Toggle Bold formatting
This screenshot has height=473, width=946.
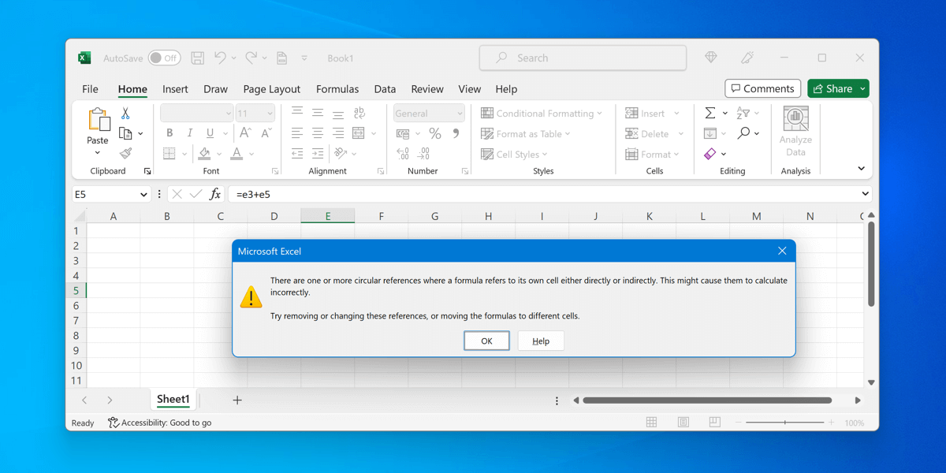tap(169, 134)
